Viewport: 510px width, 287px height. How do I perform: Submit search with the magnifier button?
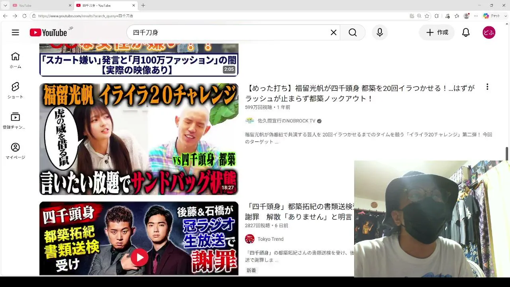pos(353,33)
